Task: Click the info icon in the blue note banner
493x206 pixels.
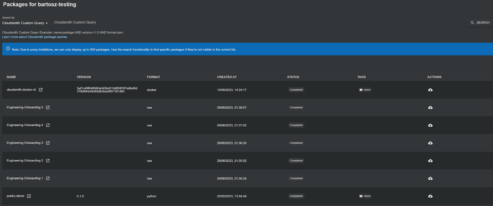Action: click(x=8, y=49)
